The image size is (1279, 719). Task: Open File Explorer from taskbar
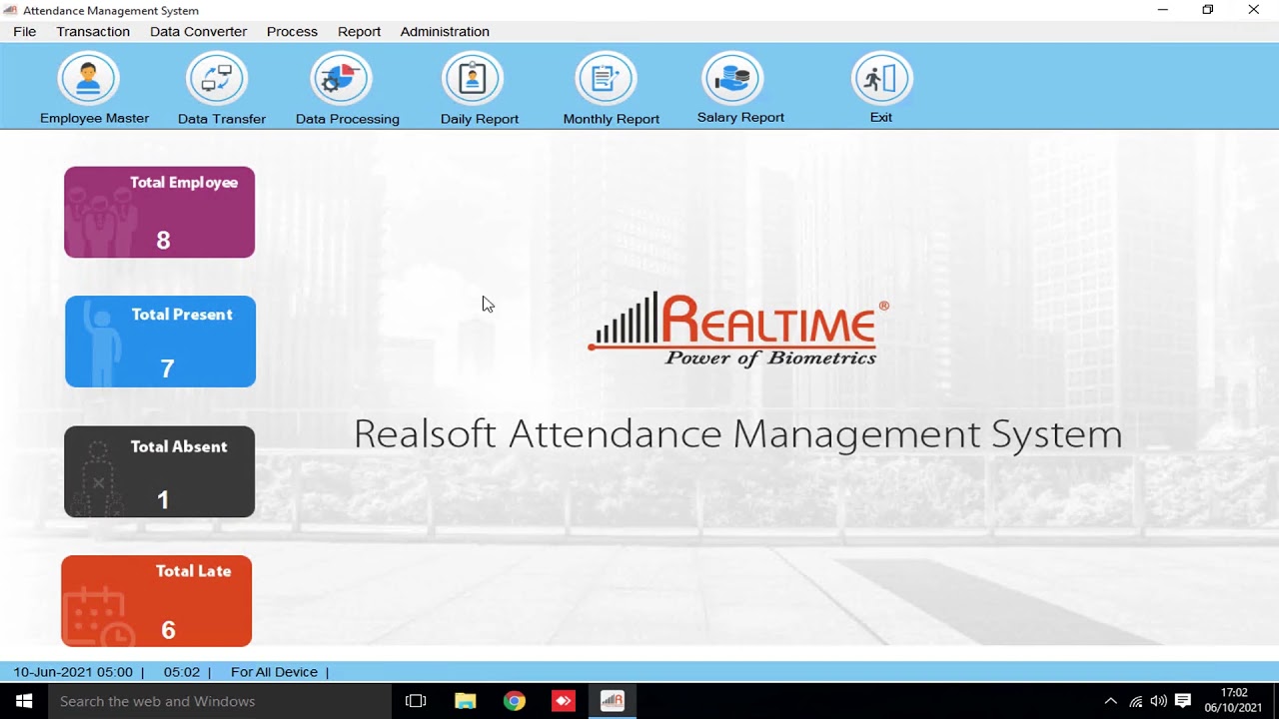coord(466,701)
